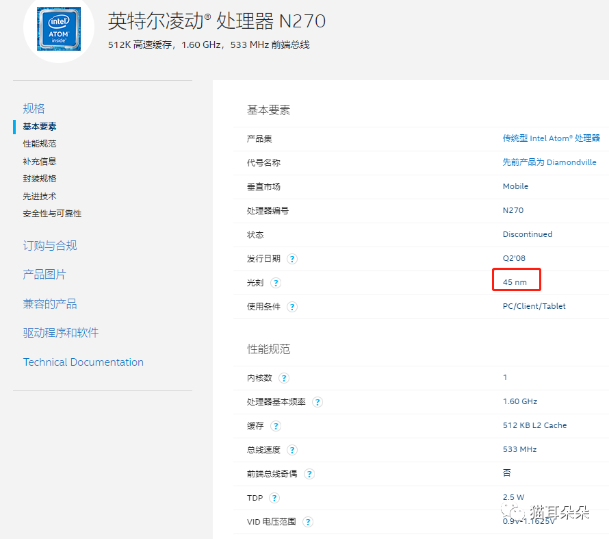Click the 1.60 GHz base frequency value
Viewport: 609px width, 539px height.
click(x=520, y=401)
